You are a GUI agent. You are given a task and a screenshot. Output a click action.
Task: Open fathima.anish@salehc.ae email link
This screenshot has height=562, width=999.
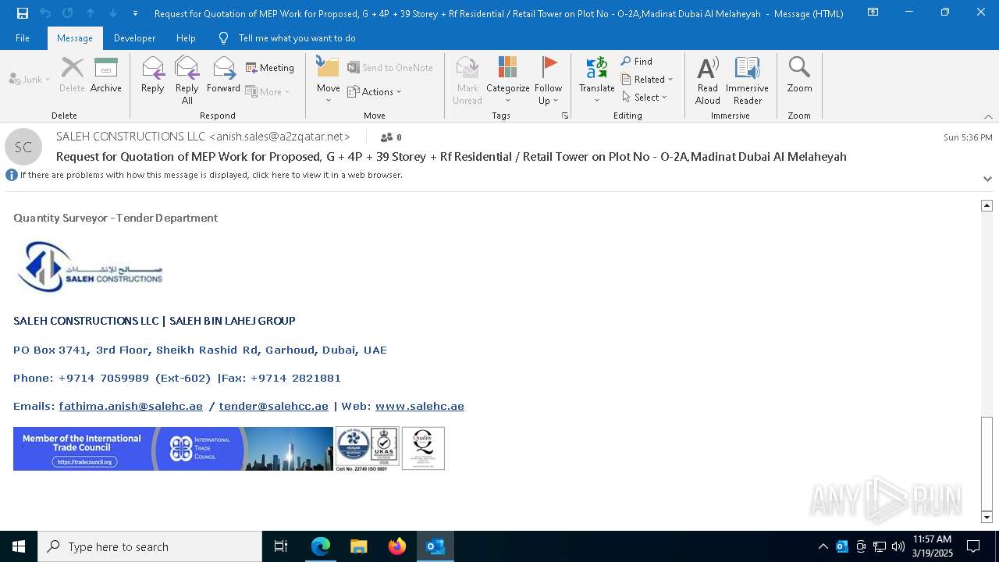[x=130, y=406]
